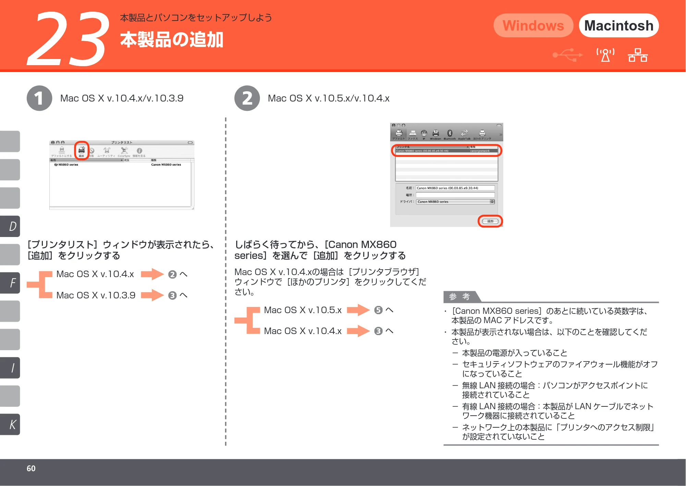This screenshot has width=686, height=486.
Task: Click the canonijnetwork cell in browser list
Action: (x=480, y=151)
